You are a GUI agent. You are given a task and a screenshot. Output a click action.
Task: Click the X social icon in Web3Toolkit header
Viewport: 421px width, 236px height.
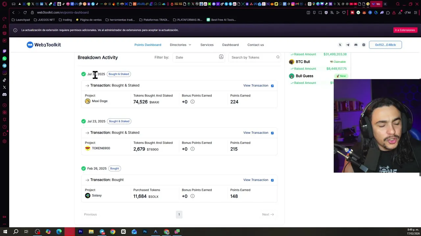340,45
